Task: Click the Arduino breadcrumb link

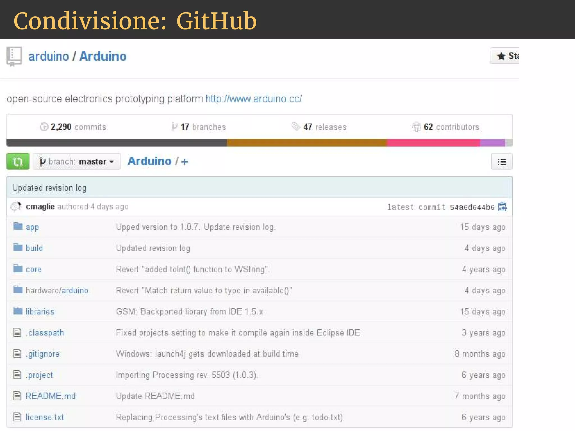Action: pyautogui.click(x=149, y=161)
